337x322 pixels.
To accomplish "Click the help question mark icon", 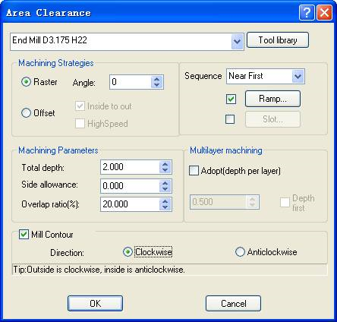I will pyautogui.click(x=307, y=12).
